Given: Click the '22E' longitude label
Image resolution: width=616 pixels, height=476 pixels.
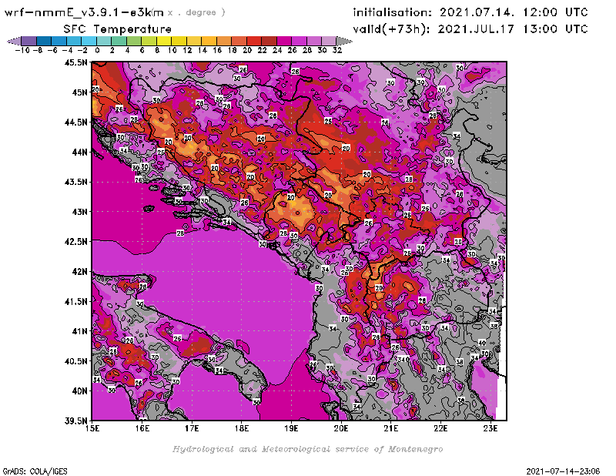Looking at the screenshot, I should pos(440,428).
